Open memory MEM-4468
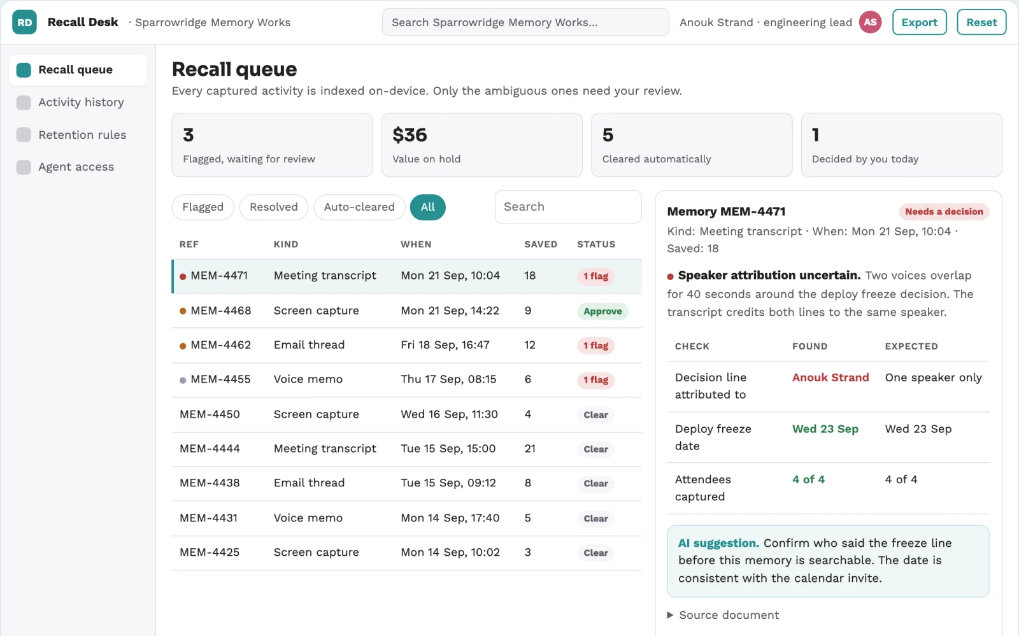Screen dimensions: 1019x636 pos(406,311)
